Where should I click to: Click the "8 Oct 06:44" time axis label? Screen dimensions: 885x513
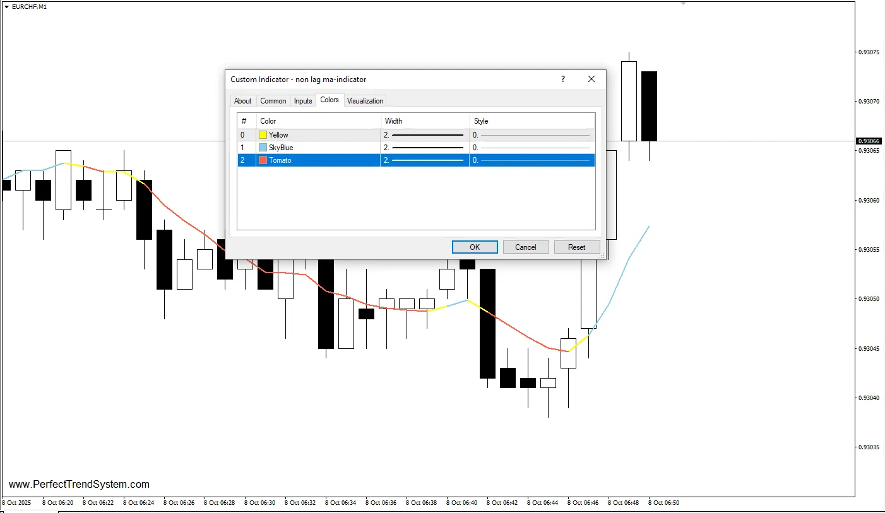[x=543, y=503]
